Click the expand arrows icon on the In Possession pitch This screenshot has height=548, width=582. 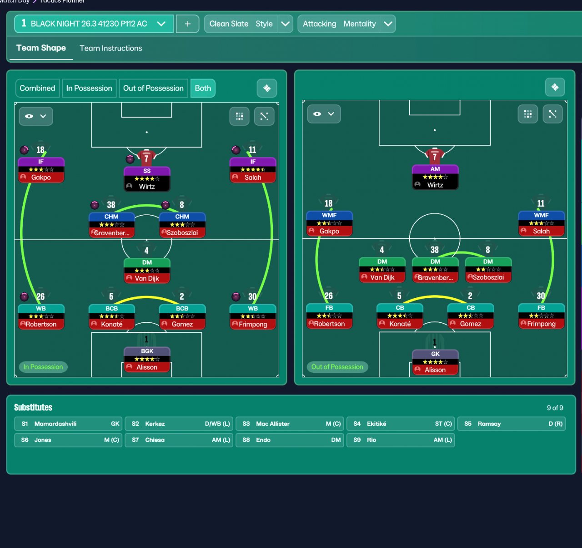pyautogui.click(x=264, y=116)
